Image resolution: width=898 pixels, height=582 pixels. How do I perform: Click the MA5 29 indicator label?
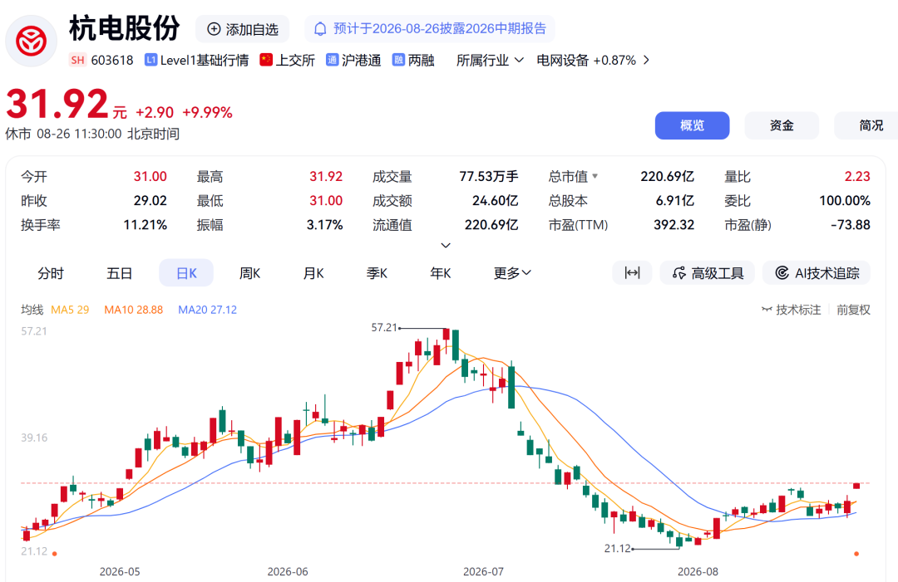tap(70, 310)
